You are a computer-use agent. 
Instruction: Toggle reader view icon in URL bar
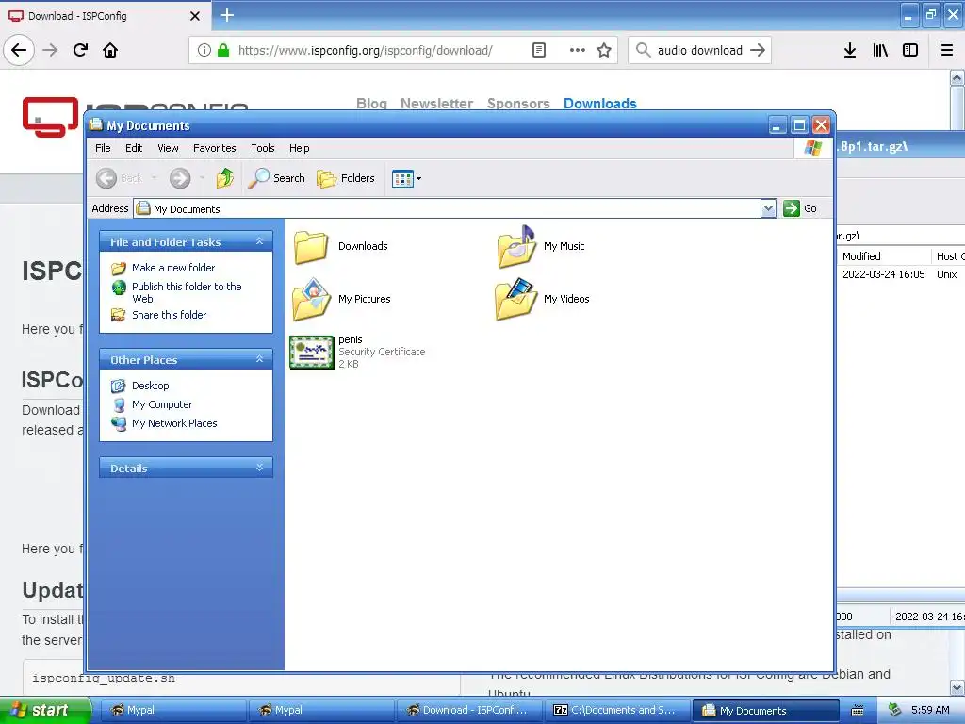[x=538, y=51]
